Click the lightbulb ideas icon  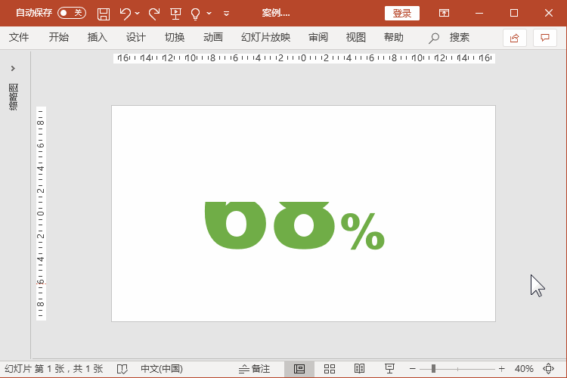pos(195,14)
